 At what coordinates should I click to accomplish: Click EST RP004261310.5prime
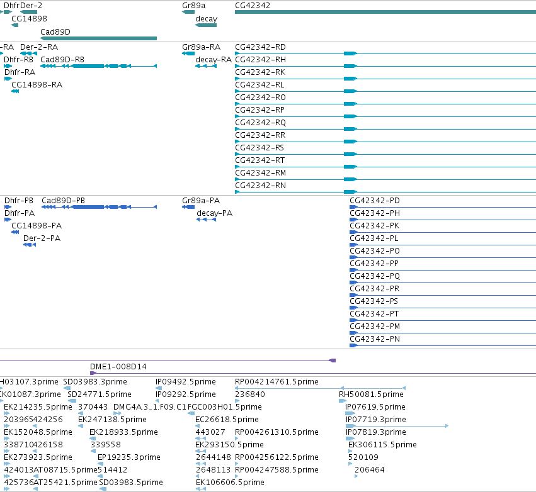point(277,432)
